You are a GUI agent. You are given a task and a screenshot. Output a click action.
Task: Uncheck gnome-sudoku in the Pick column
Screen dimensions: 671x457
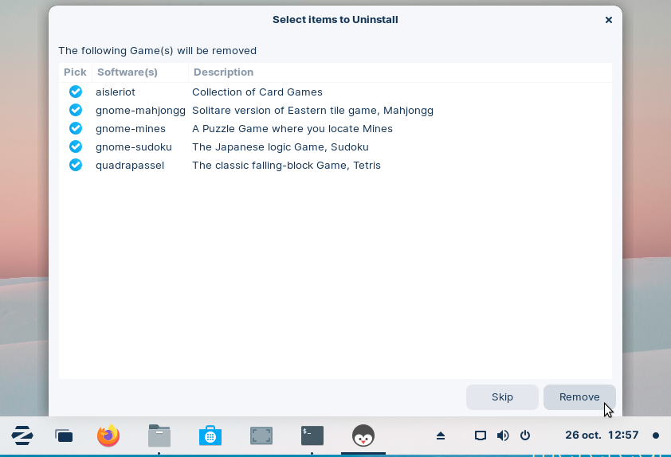[x=76, y=146]
